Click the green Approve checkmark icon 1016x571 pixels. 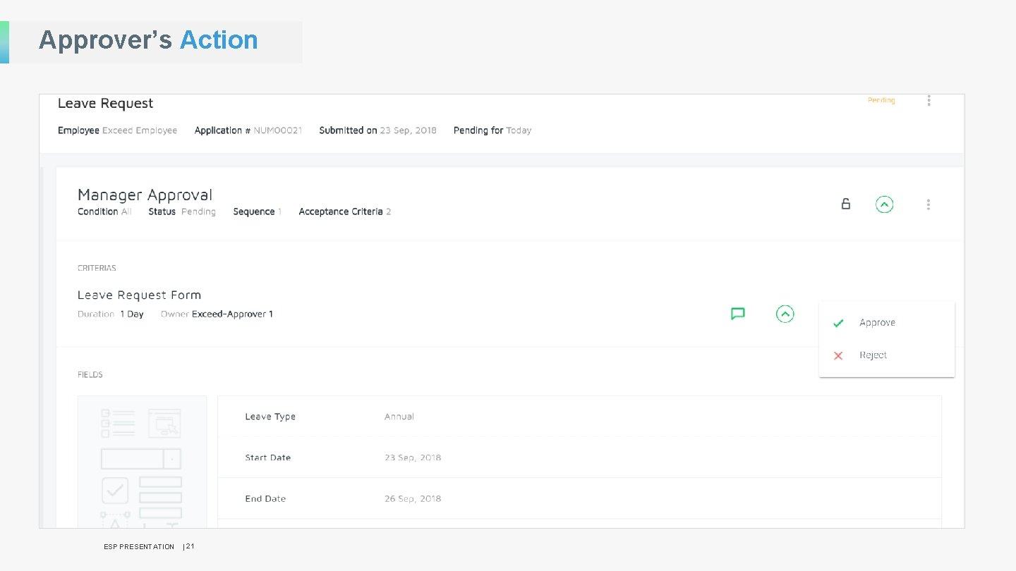coord(837,323)
